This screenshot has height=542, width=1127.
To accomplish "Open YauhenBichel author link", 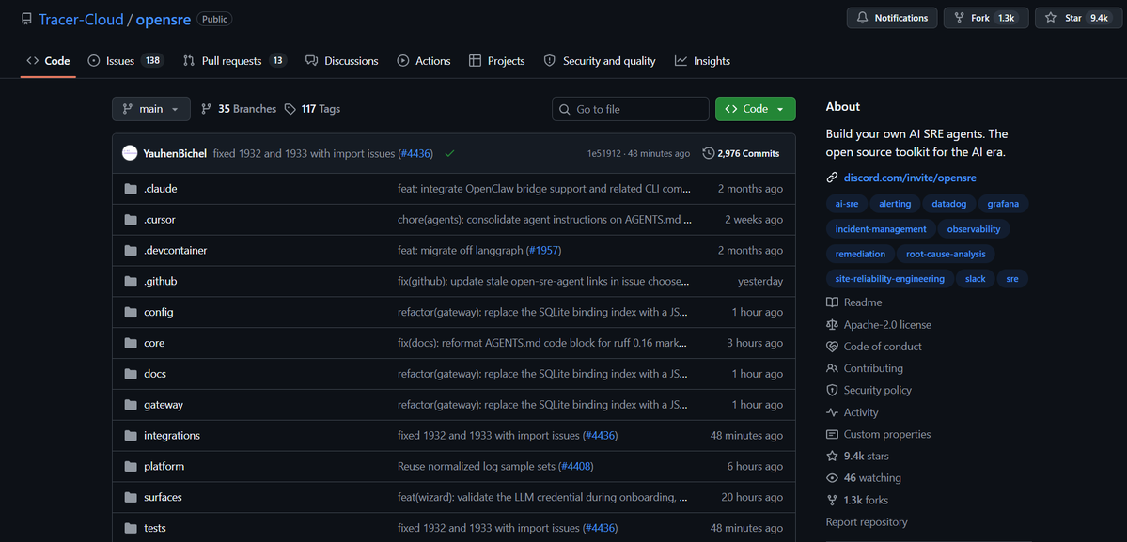I will (x=175, y=154).
